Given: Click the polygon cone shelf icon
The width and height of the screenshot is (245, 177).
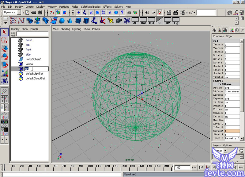Looking at the screenshot, I should [x=70, y=21].
